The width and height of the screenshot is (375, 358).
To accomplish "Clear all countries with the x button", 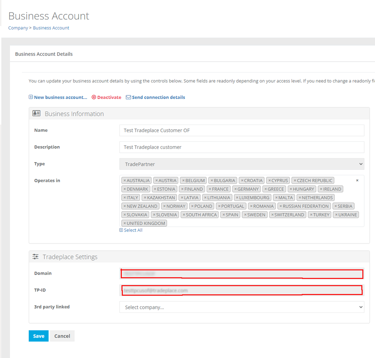I will click(x=357, y=180).
